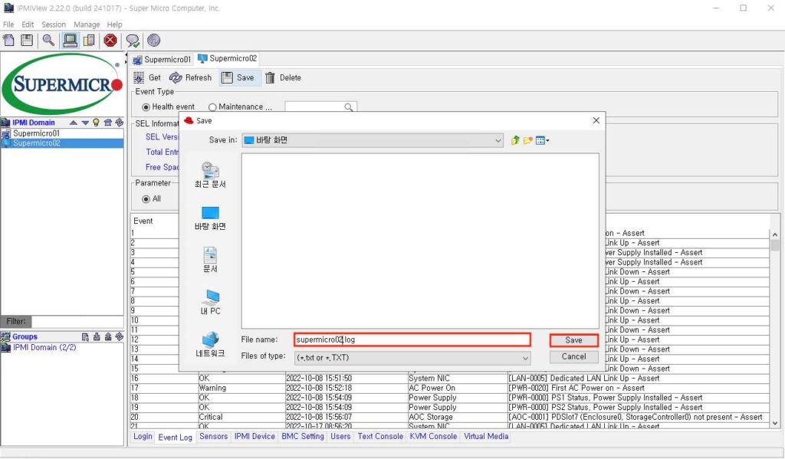Screen dimensions: 785x459
Task: Click the File name input field
Action: (412, 340)
